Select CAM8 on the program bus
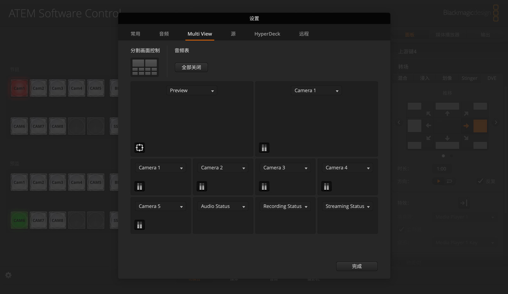 (x=57, y=126)
